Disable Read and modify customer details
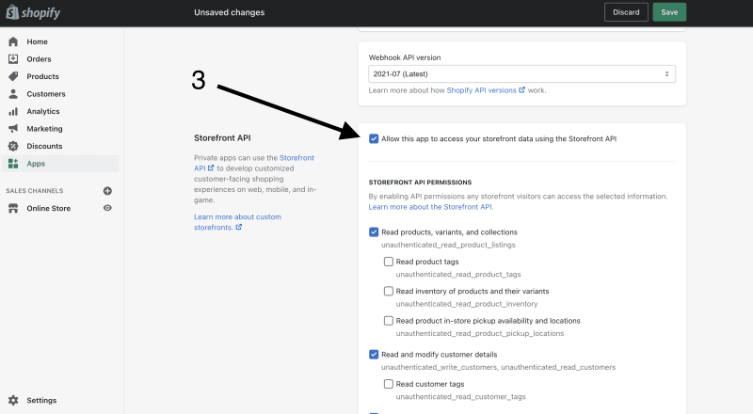The height and width of the screenshot is (414, 753). coord(374,355)
